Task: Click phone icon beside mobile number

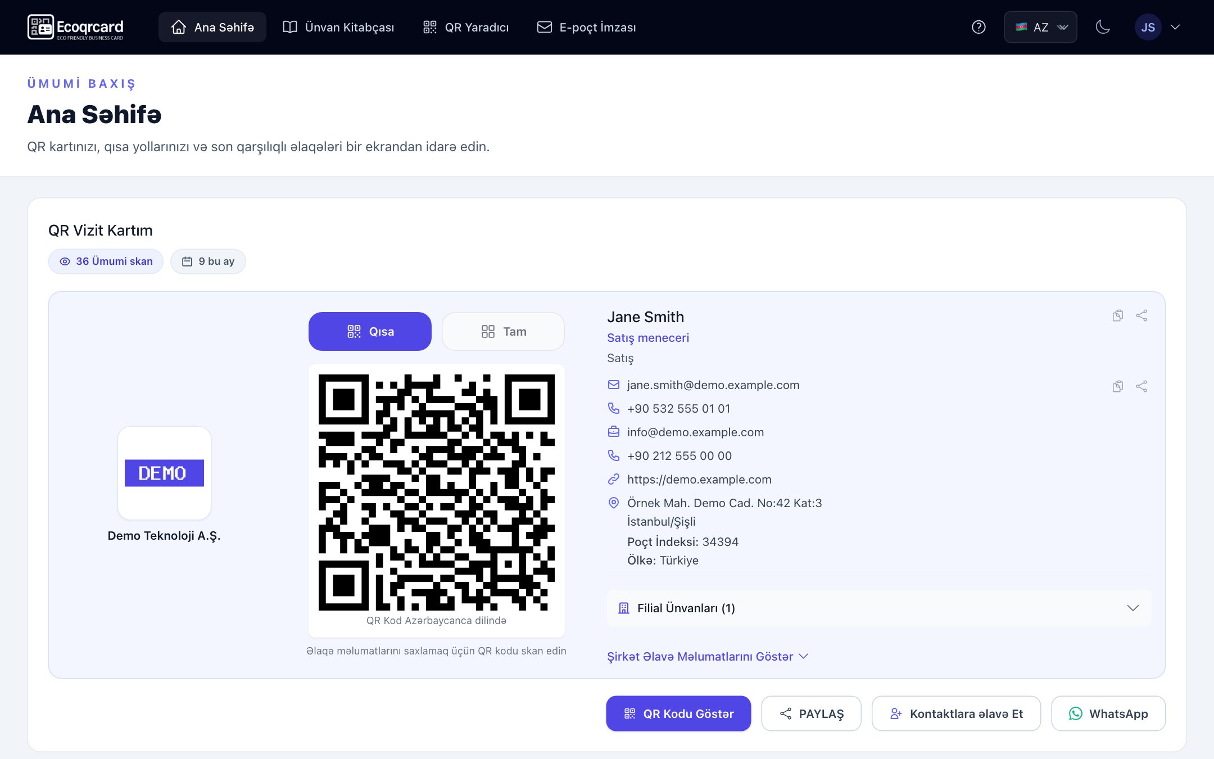Action: pyautogui.click(x=614, y=408)
